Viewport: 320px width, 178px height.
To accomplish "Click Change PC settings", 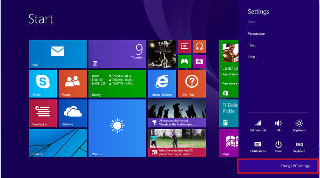I will pos(278,166).
